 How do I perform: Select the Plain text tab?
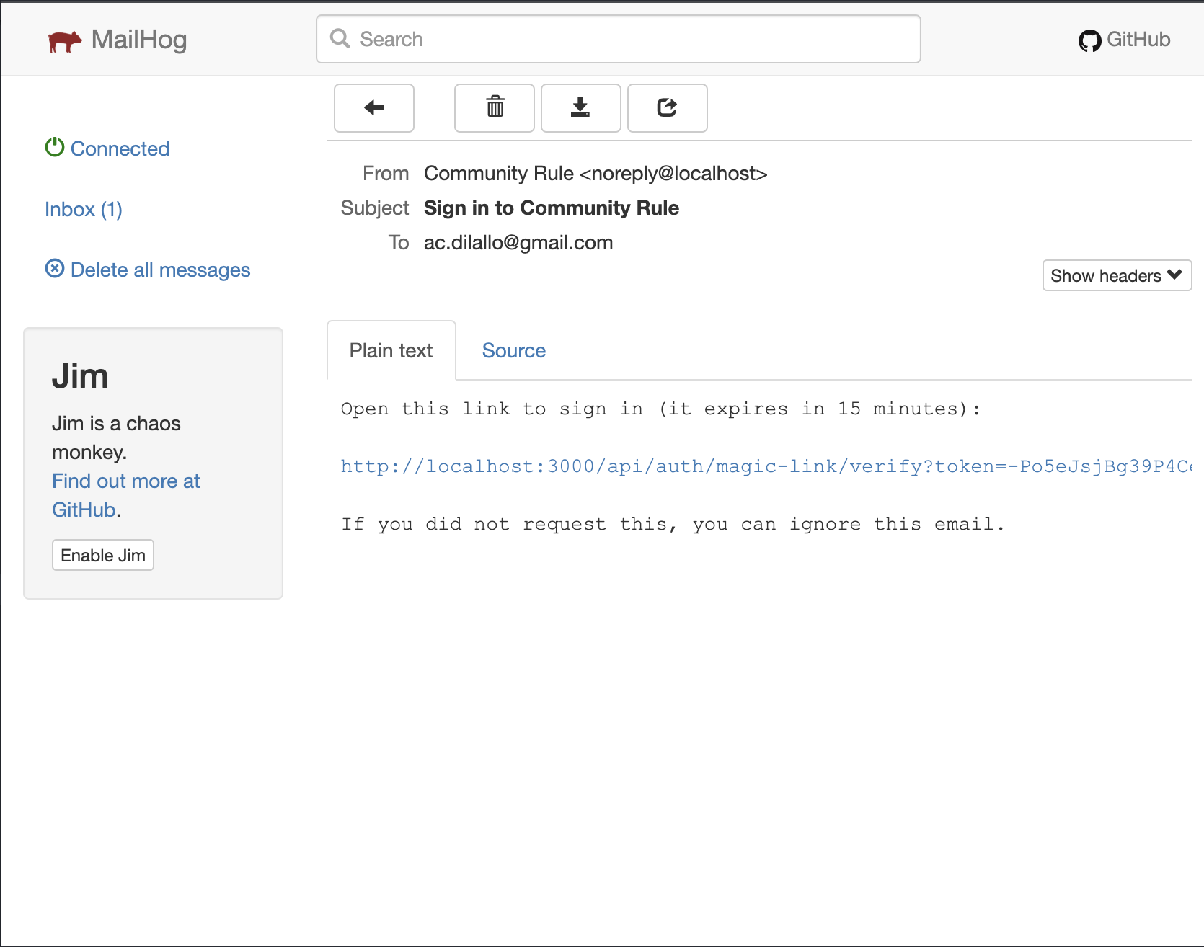pyautogui.click(x=391, y=350)
